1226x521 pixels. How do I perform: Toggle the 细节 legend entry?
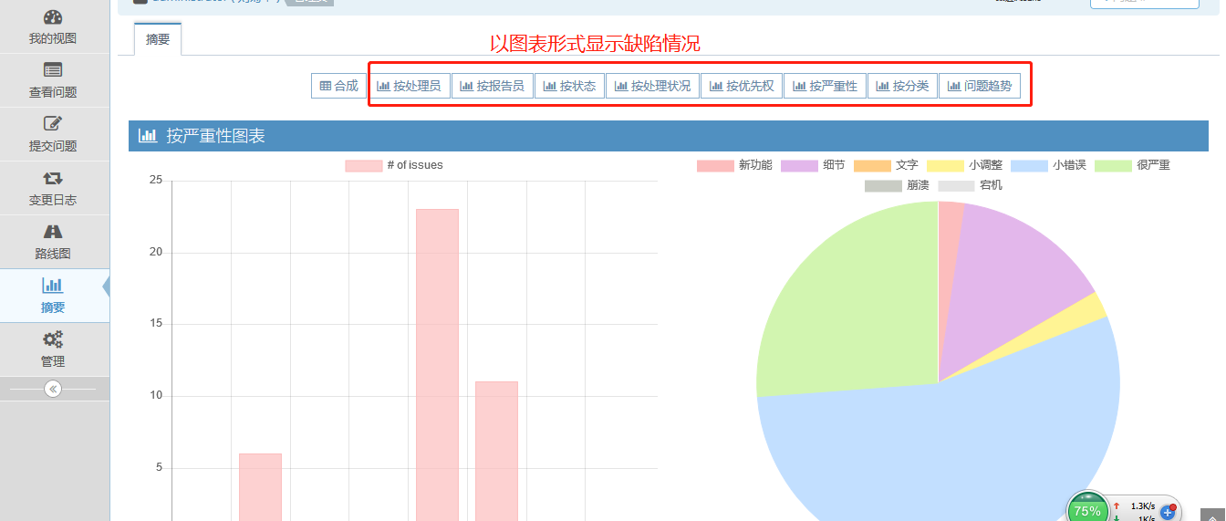pyautogui.click(x=813, y=165)
